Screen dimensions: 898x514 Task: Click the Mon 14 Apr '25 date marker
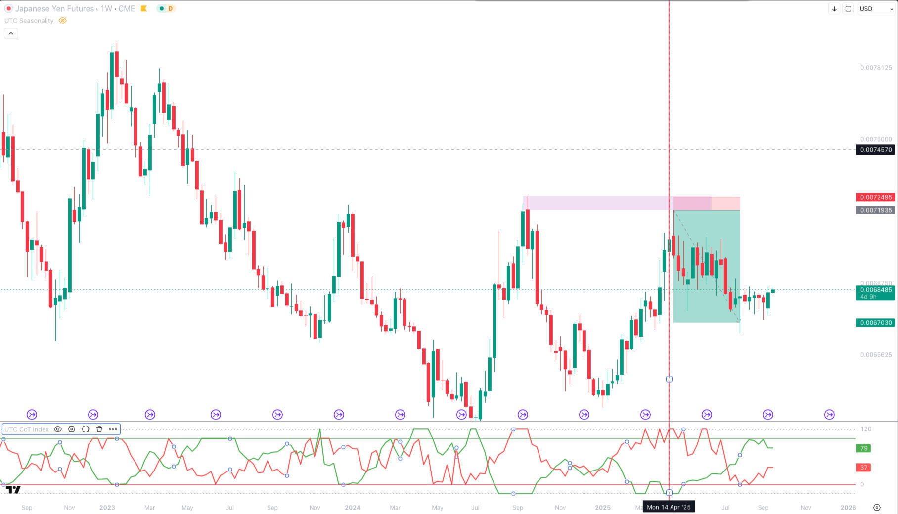coord(669,507)
